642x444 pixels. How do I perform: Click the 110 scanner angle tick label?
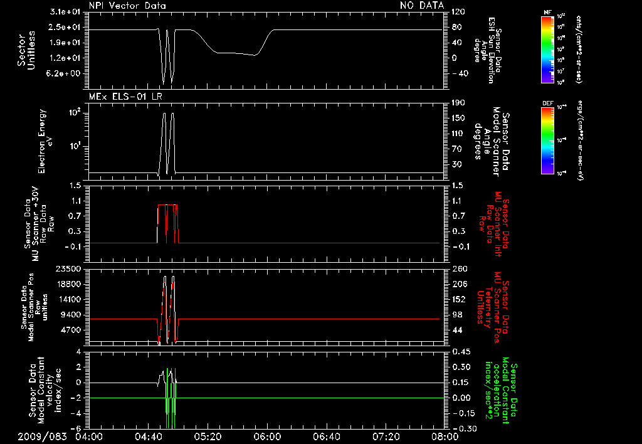[x=458, y=134]
